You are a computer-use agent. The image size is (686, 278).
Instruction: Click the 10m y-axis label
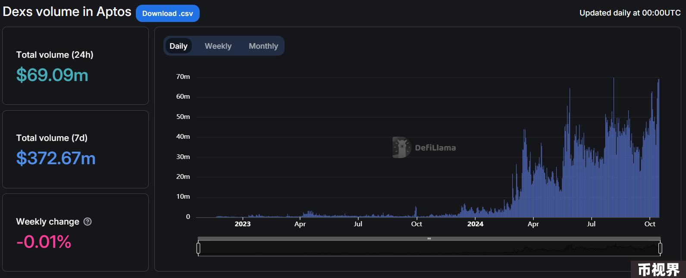click(183, 197)
